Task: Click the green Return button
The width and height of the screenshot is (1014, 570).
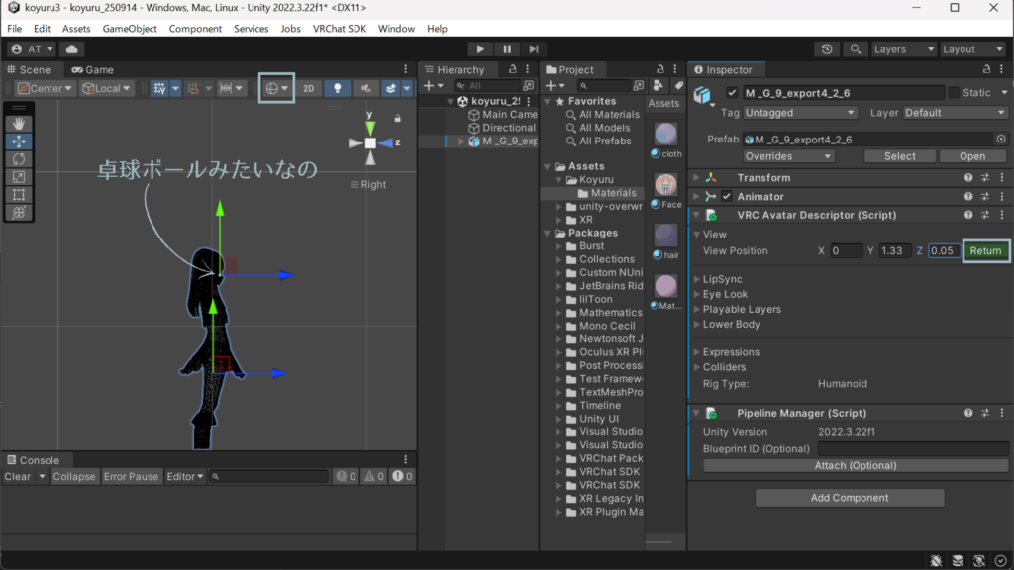Action: point(985,251)
